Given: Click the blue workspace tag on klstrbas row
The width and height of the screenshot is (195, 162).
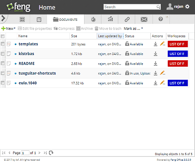Looking at the screenshot, I should 178,54.
